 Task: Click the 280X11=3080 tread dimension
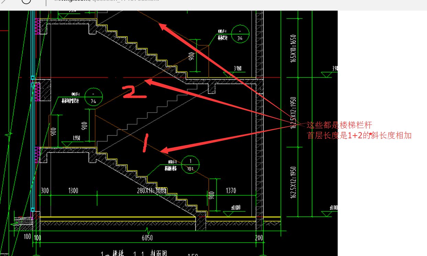click(x=151, y=190)
